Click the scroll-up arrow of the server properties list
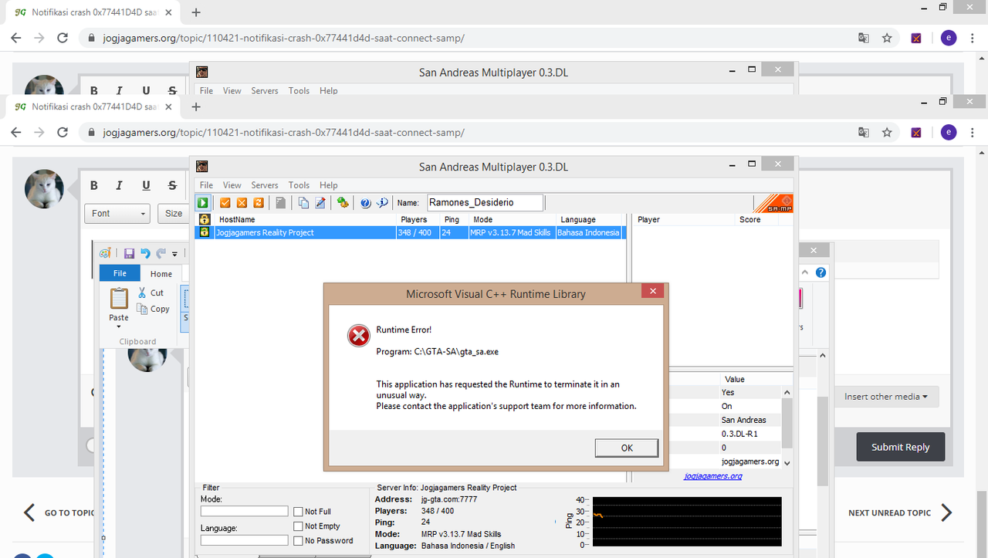988x558 pixels. pos(787,392)
